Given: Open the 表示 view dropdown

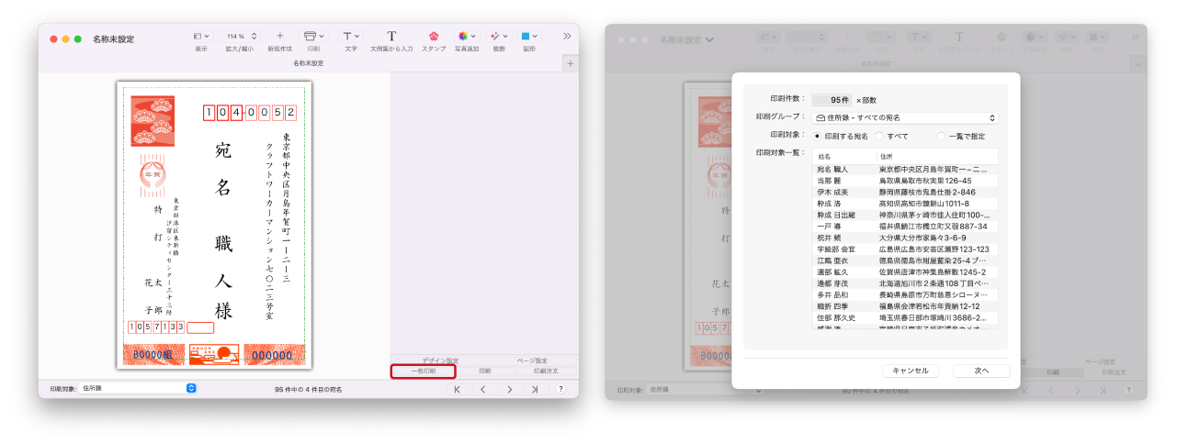Looking at the screenshot, I should click(x=200, y=37).
